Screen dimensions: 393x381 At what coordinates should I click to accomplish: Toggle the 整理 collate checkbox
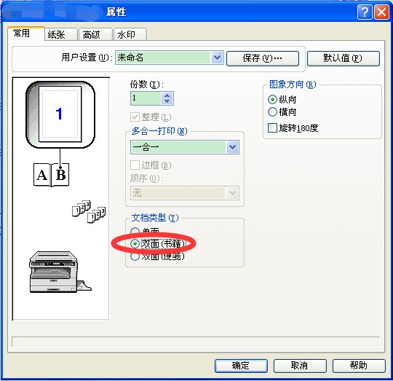click(x=135, y=117)
